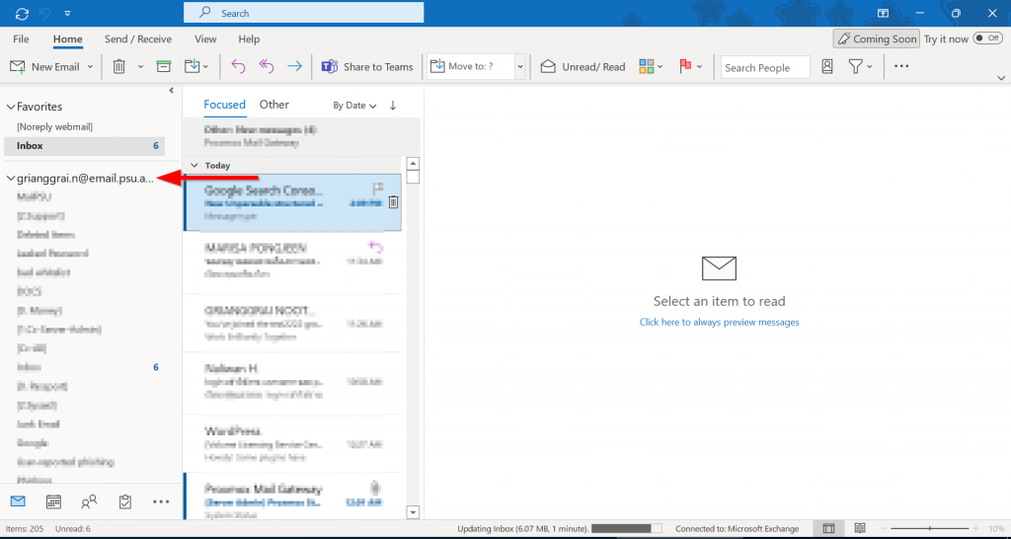Click the message list scroll down arrow
This screenshot has width=1011, height=539.
tap(414, 512)
